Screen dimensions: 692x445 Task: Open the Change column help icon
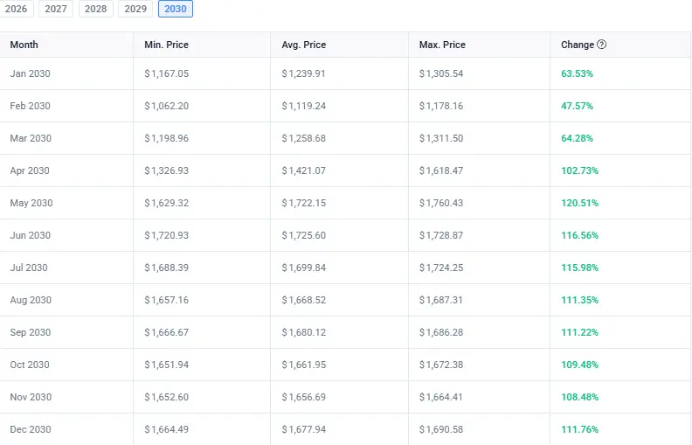click(601, 45)
